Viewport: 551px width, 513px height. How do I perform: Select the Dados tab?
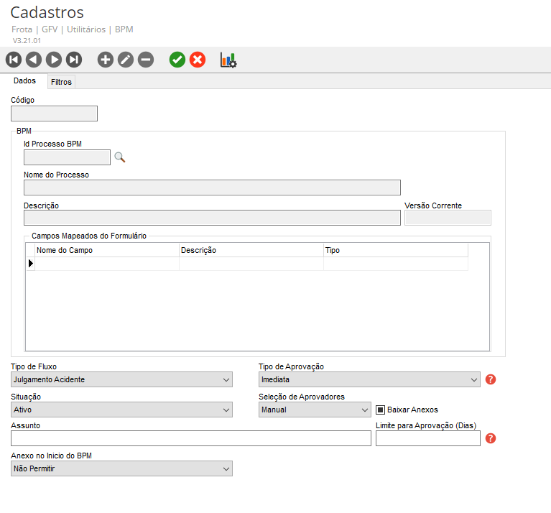(x=24, y=81)
